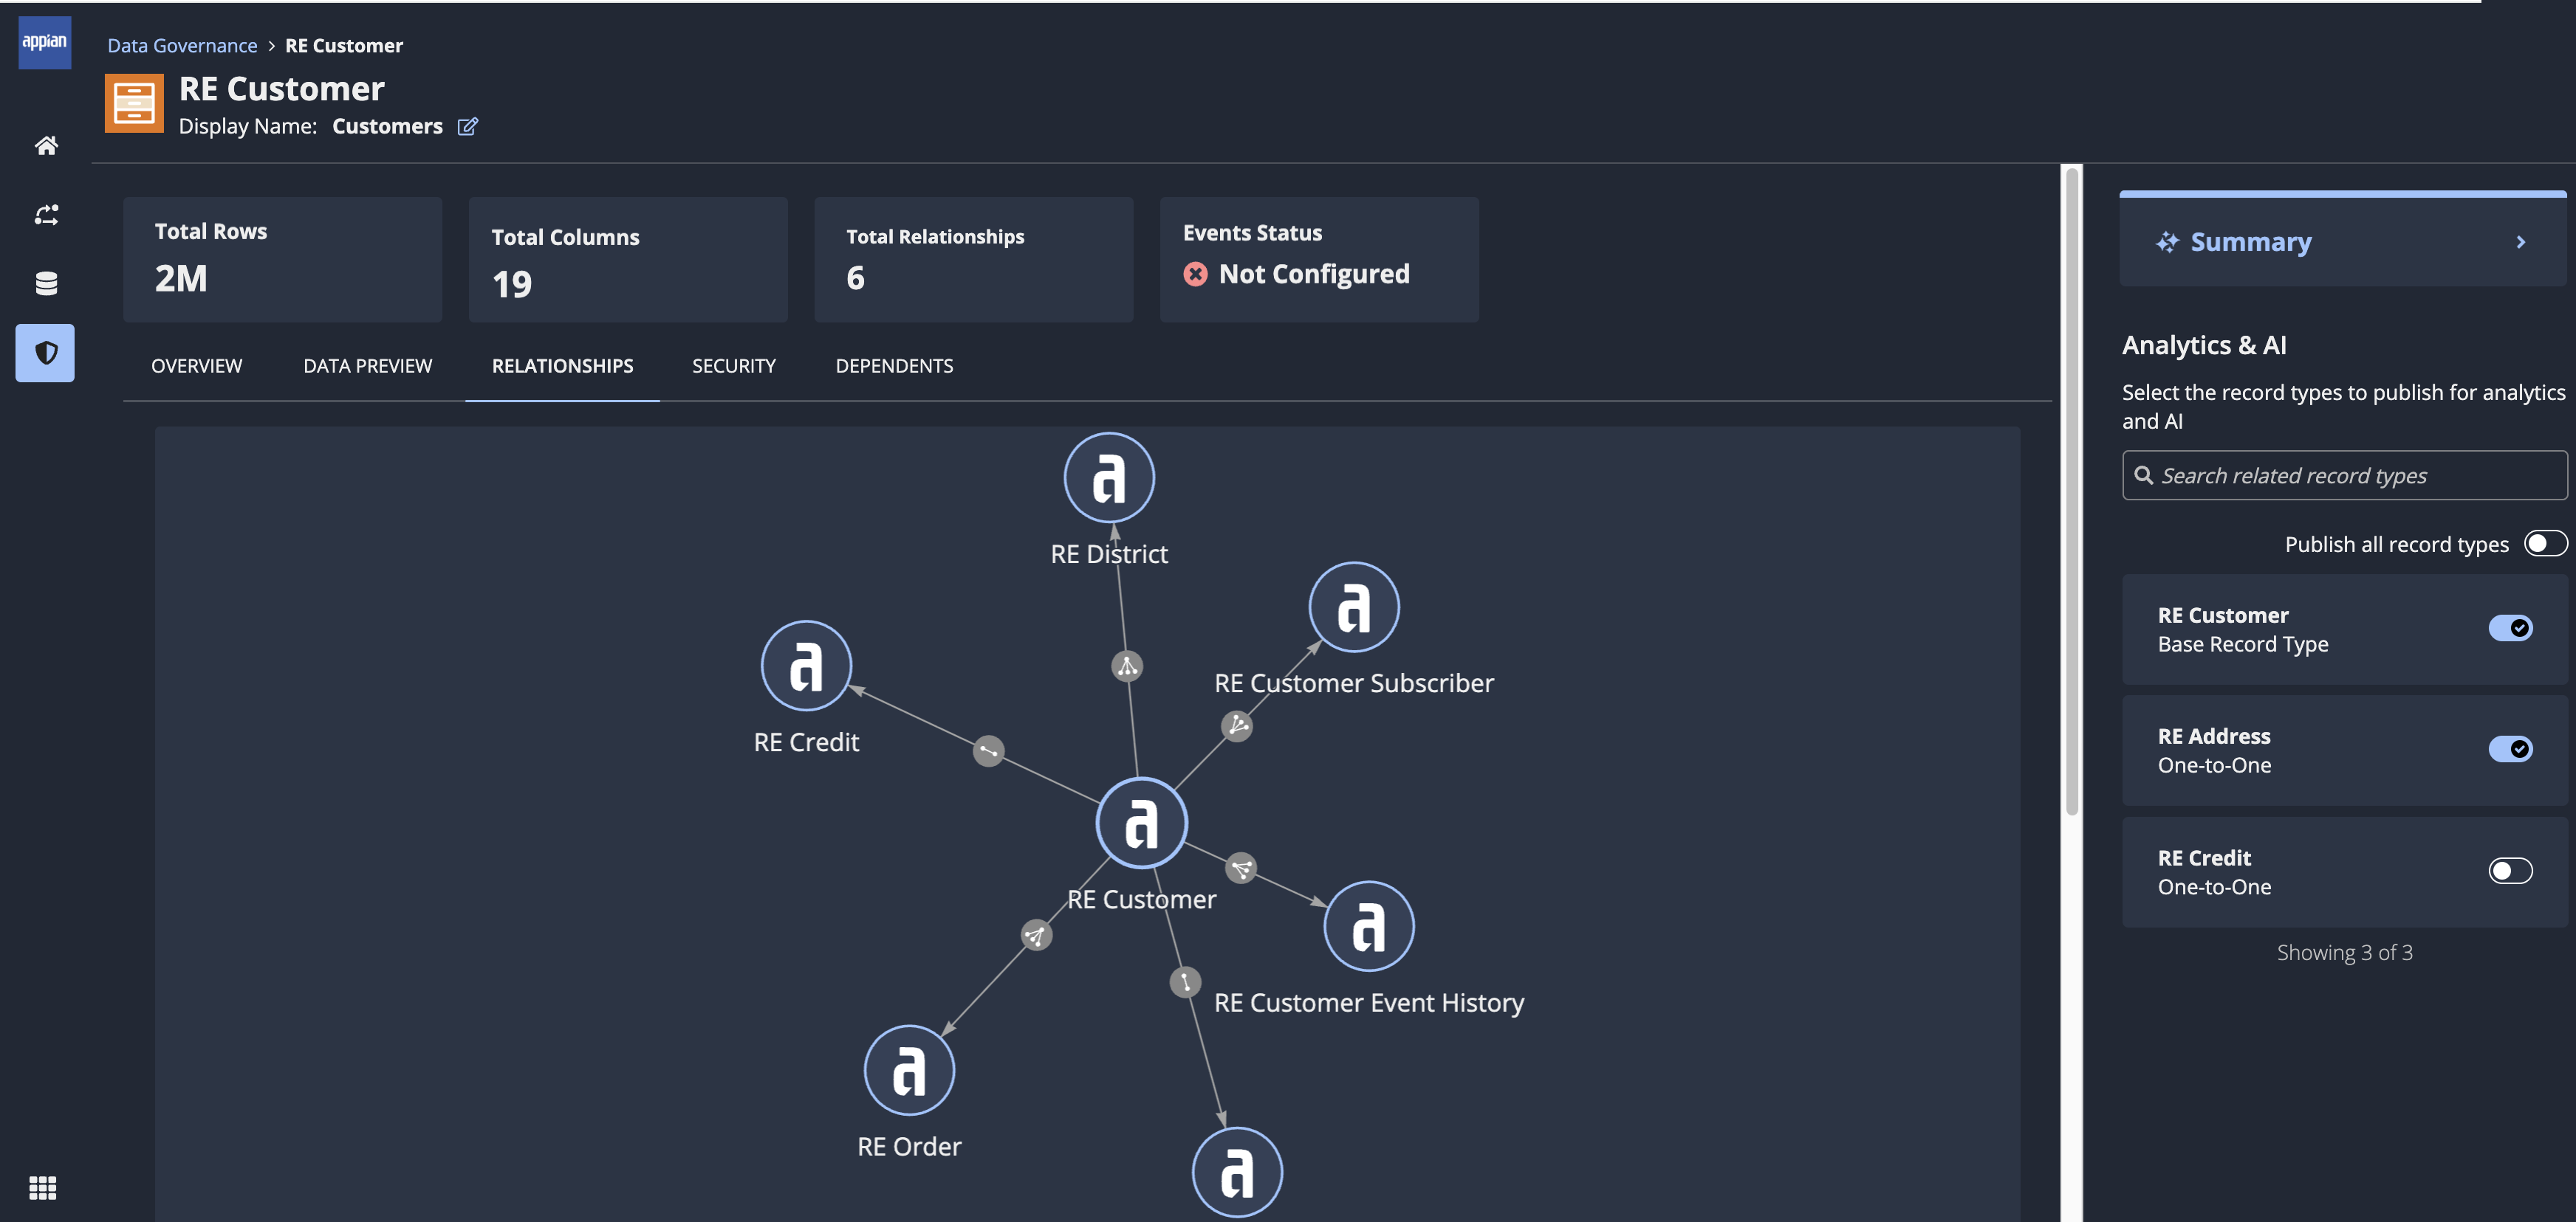Turn off the RE Customer base record toggle
The width and height of the screenshot is (2576, 1222).
pyautogui.click(x=2510, y=627)
